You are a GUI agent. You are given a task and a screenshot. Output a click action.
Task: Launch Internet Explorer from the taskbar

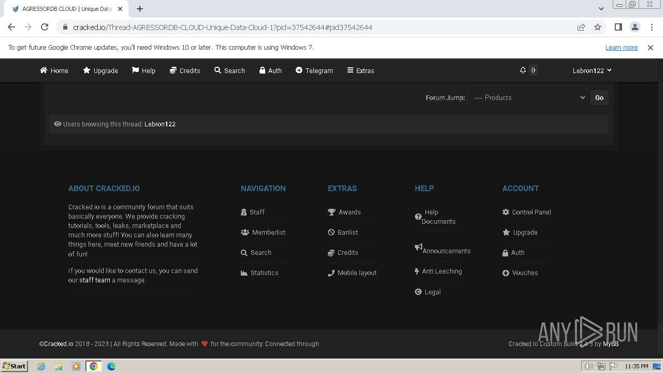coord(41,366)
